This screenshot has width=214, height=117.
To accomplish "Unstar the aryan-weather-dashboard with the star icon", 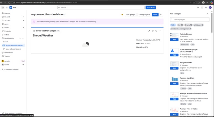I will pyautogui.click(x=122, y=15).
